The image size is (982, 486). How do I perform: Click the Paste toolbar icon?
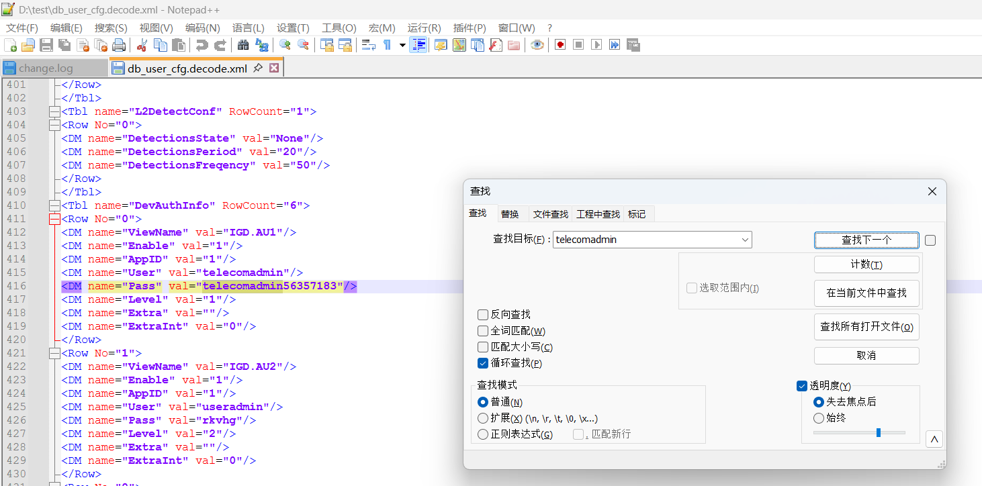(x=179, y=45)
